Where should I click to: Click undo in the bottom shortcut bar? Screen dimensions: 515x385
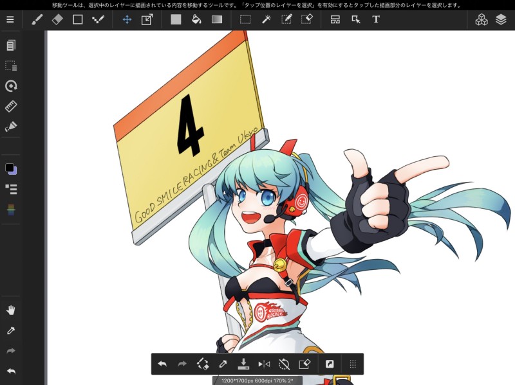pyautogui.click(x=162, y=364)
